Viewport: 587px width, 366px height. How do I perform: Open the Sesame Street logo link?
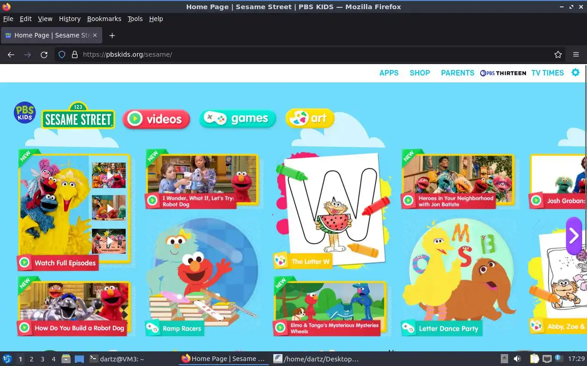78,115
